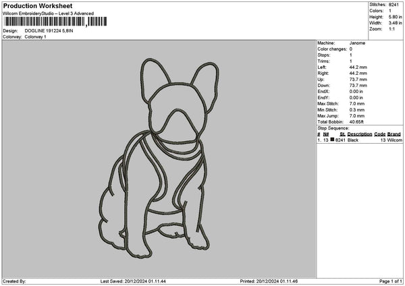Click the 'Production Worksheet' title
The height and width of the screenshot is (286, 405).
coord(38,5)
